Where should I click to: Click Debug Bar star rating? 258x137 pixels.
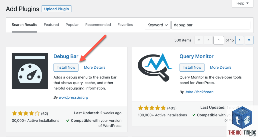[x=26, y=114]
